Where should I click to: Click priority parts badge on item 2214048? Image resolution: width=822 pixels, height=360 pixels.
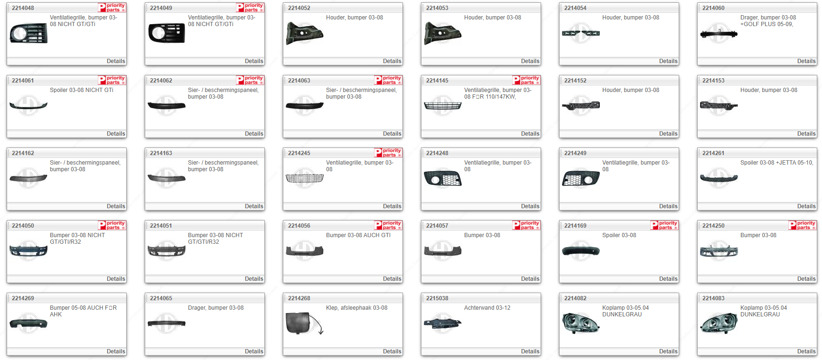tap(112, 8)
